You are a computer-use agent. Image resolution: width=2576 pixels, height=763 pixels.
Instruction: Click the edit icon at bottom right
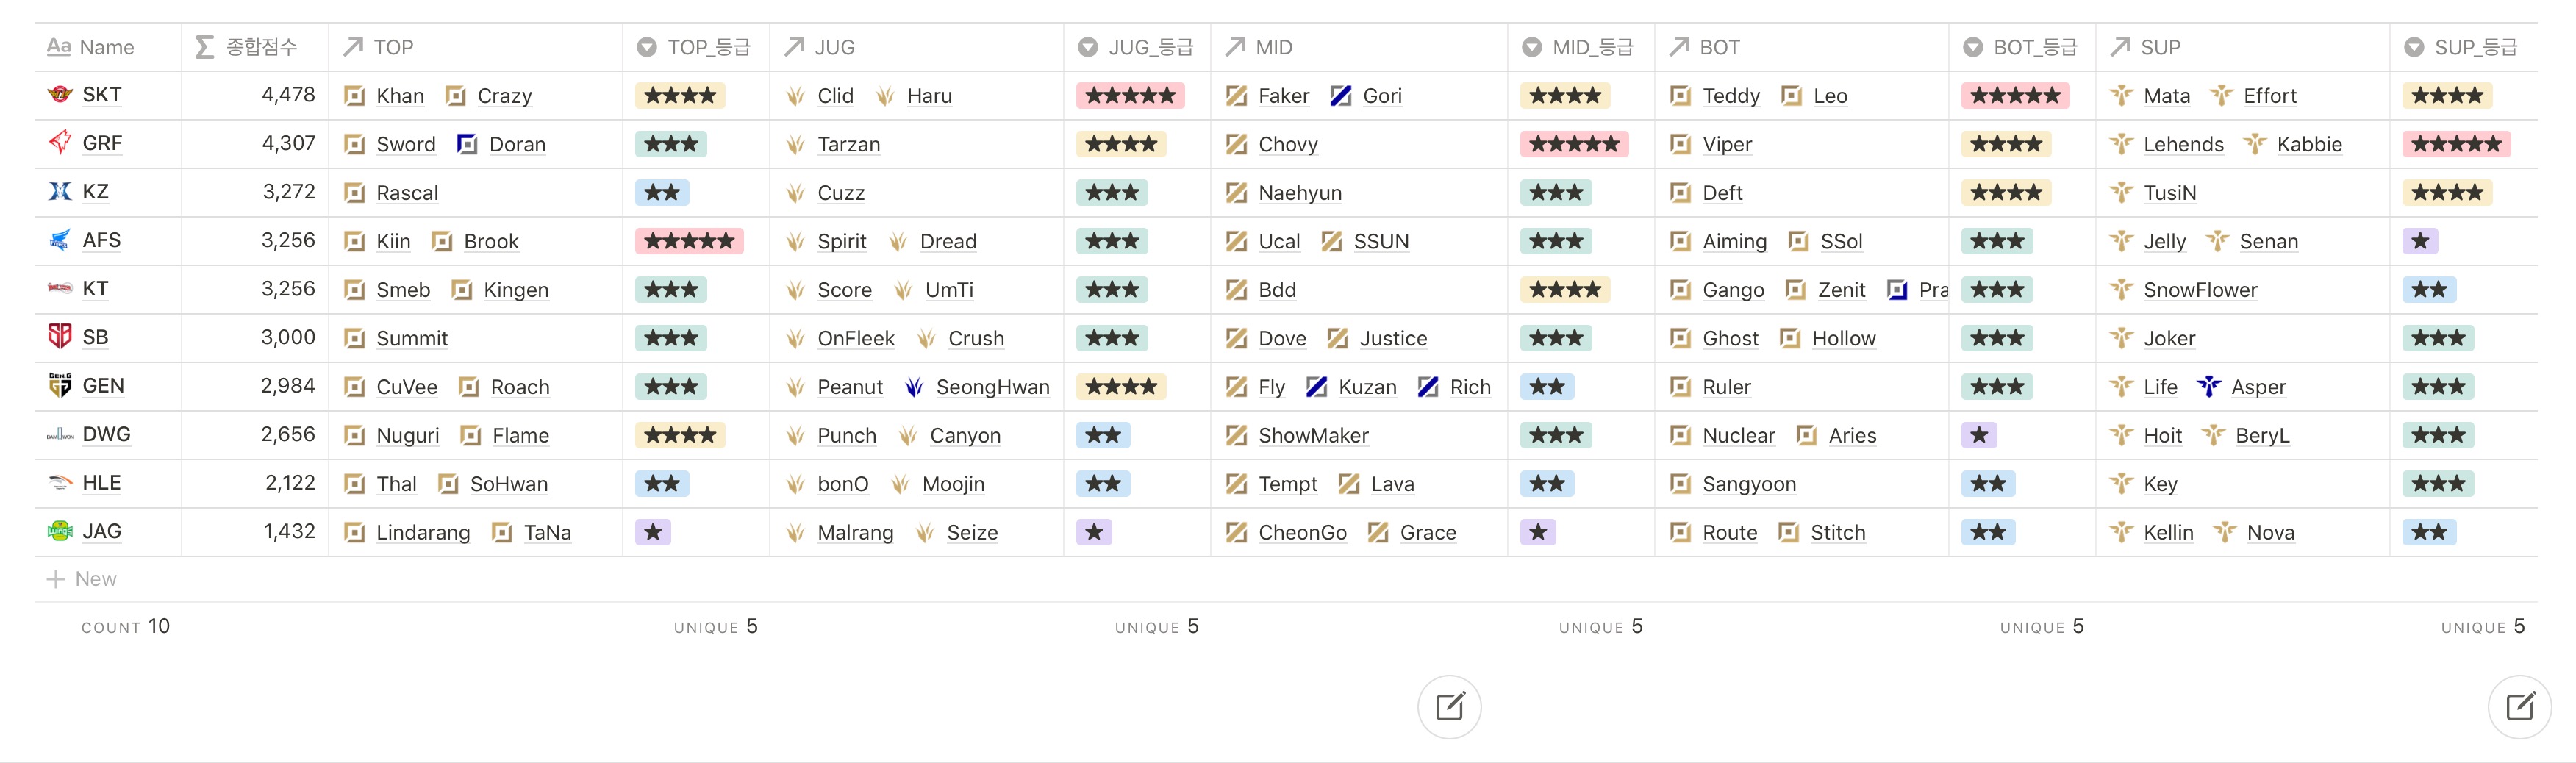pyautogui.click(x=2519, y=707)
